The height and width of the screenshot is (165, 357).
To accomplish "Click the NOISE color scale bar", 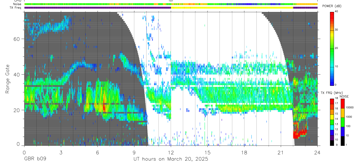I will coord(342,122).
